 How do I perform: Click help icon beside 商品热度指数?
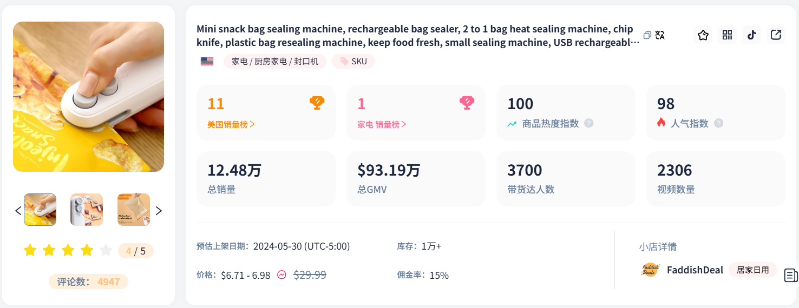click(x=589, y=123)
